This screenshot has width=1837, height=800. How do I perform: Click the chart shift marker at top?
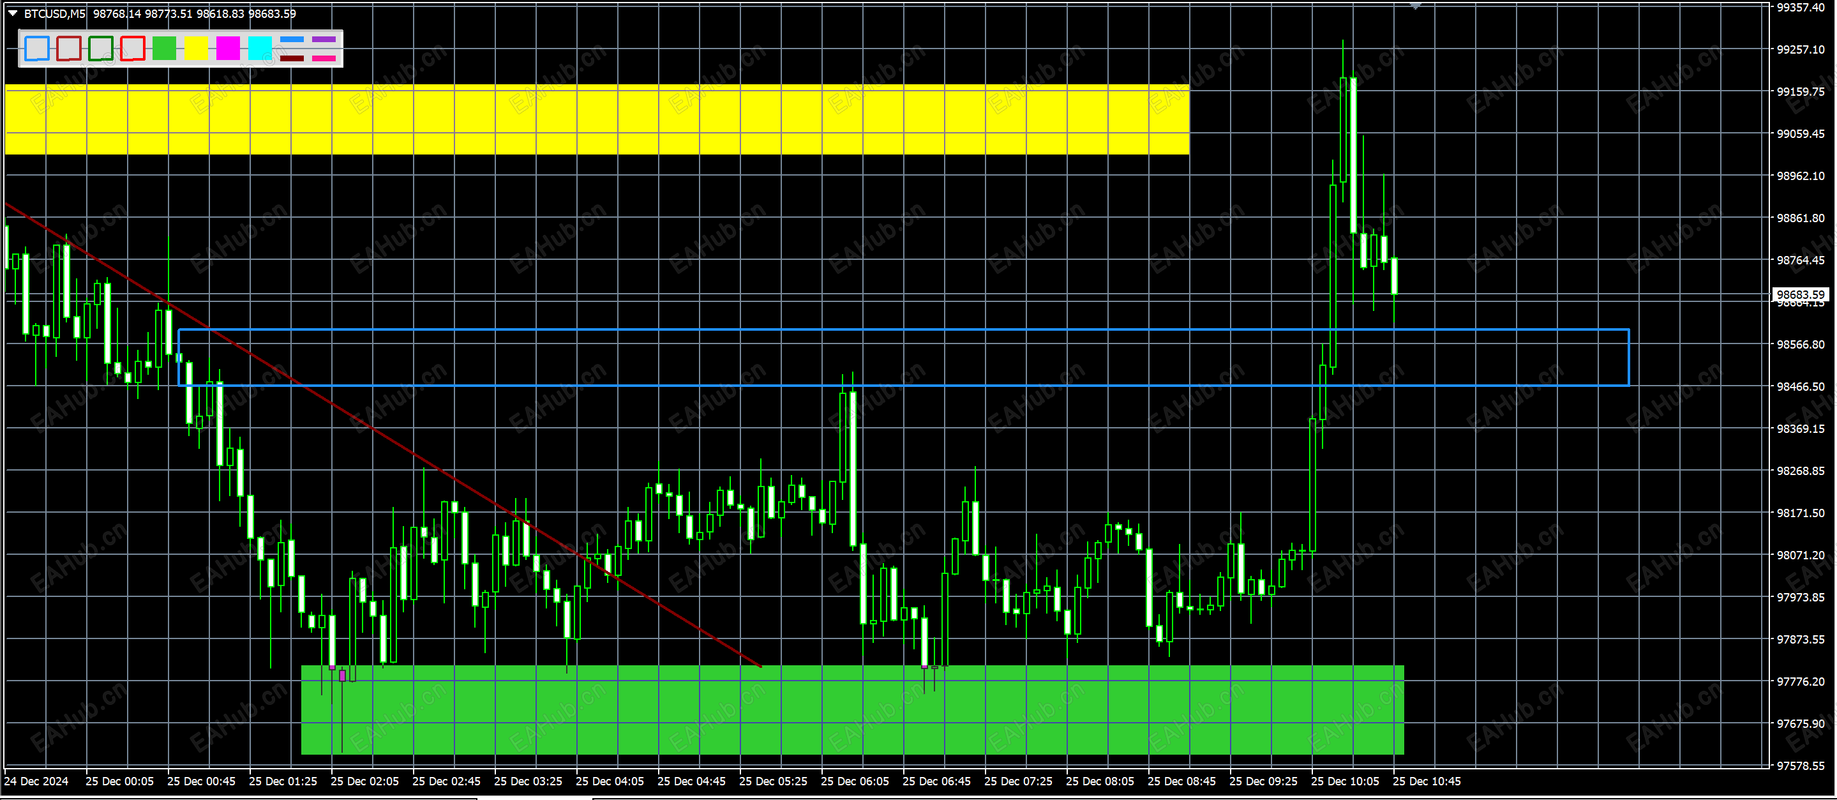coord(1415,6)
